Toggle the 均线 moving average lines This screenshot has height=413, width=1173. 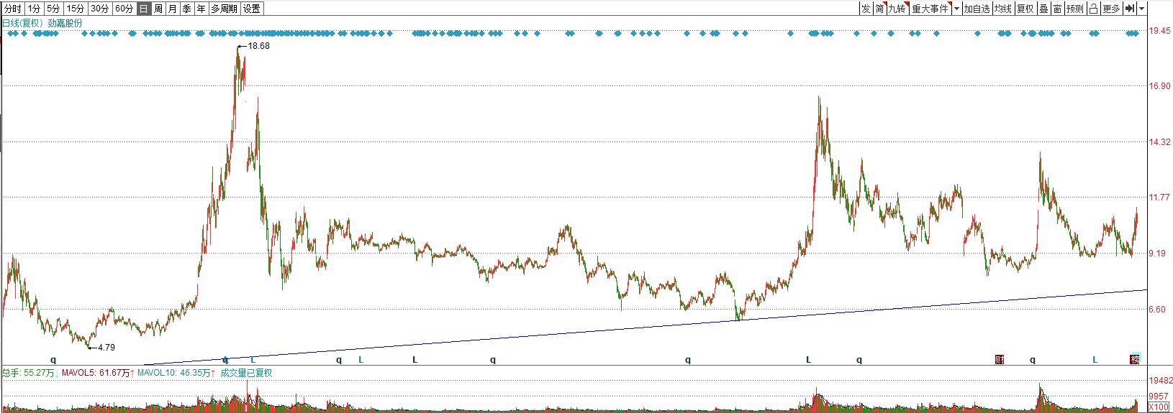tap(1003, 9)
